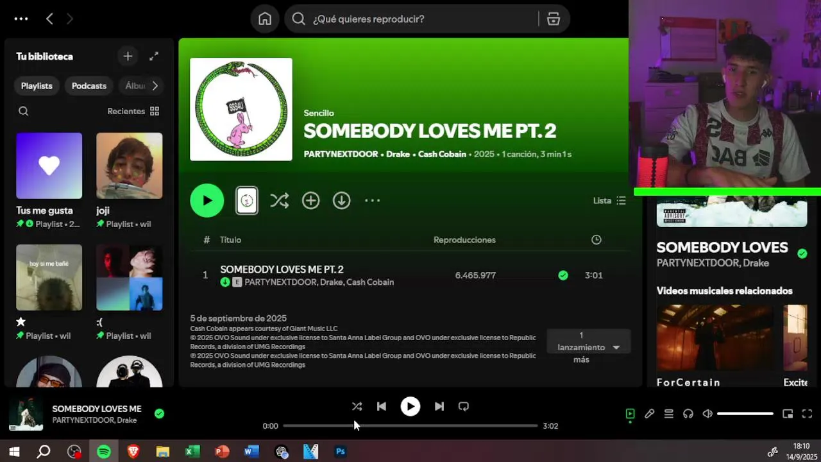Skip to the previous track
Image resolution: width=821 pixels, height=462 pixels.
point(382,406)
